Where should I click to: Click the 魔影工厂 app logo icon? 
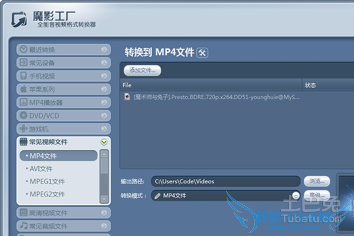(19, 19)
